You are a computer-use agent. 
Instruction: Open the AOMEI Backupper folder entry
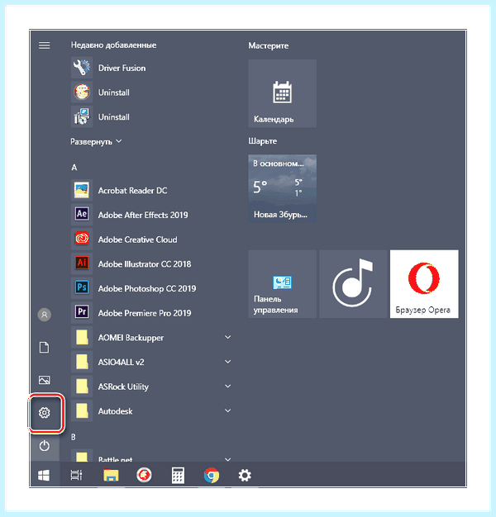coord(151,337)
